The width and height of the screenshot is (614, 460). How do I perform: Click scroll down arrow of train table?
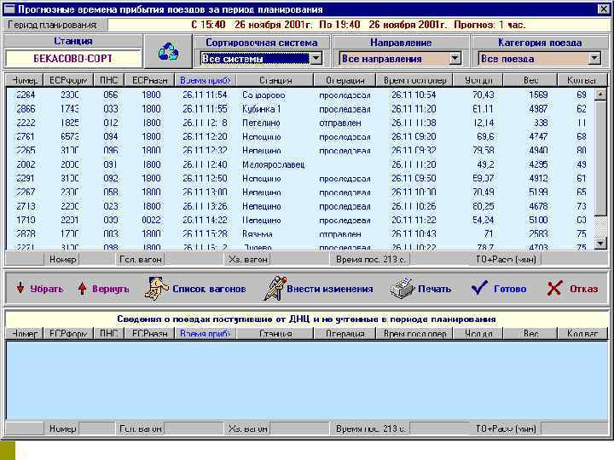coord(600,244)
